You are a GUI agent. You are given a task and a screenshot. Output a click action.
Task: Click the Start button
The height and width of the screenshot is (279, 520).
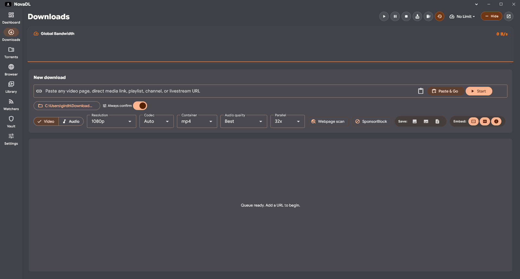[x=479, y=91]
